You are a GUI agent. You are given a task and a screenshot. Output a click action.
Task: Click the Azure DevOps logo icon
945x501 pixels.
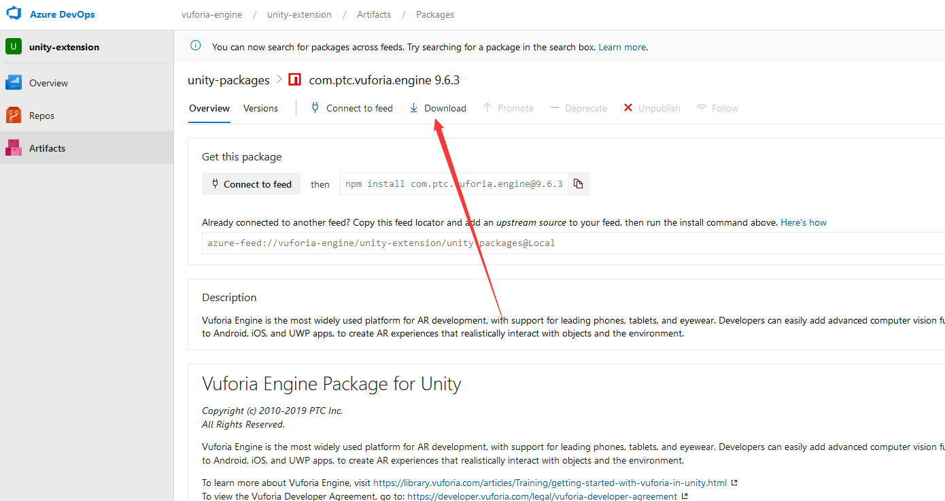point(14,14)
